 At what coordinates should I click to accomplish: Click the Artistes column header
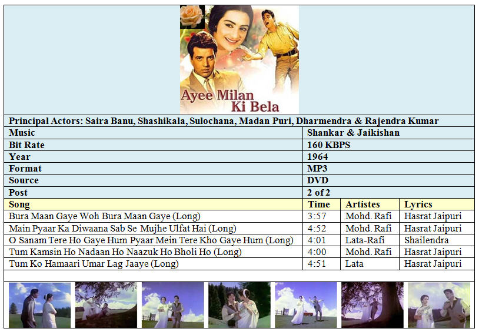click(x=370, y=204)
